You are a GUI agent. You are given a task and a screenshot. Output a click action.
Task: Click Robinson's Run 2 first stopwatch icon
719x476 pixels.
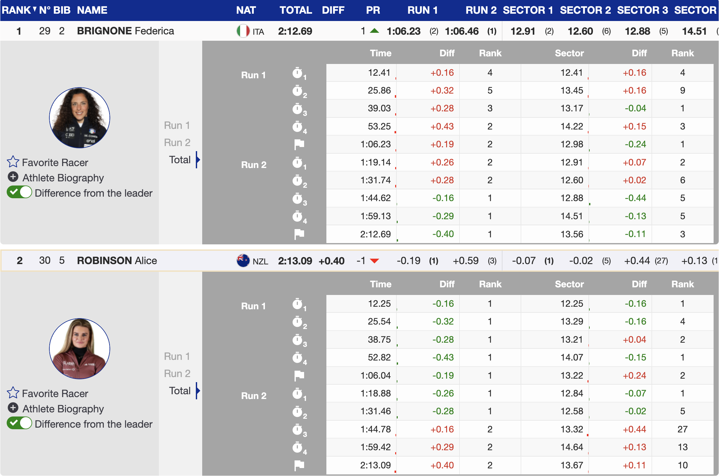click(x=298, y=394)
